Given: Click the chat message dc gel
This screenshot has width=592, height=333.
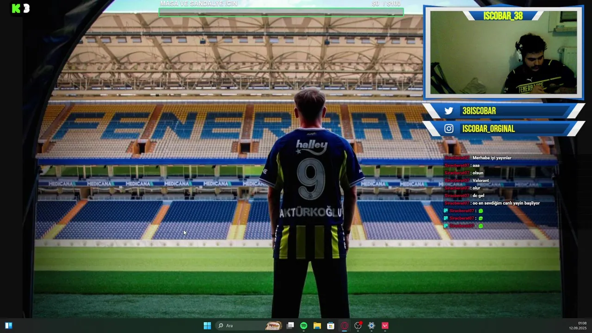Looking at the screenshot, I should pyautogui.click(x=478, y=196).
